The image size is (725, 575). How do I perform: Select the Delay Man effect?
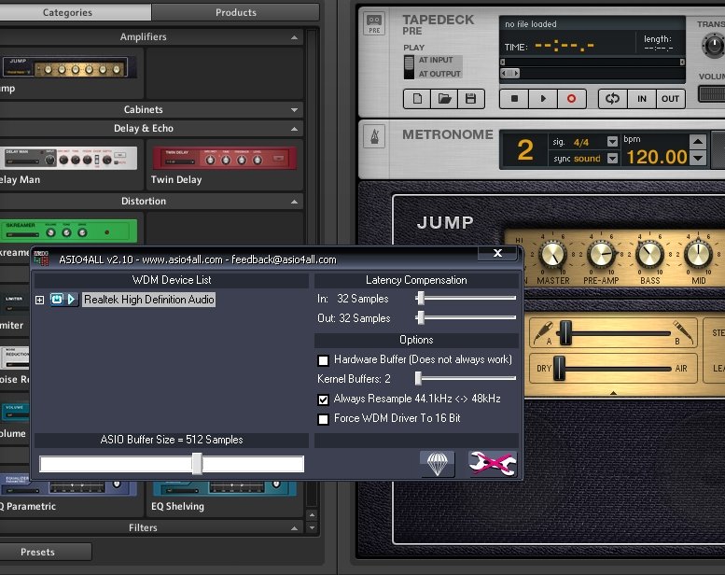click(68, 159)
